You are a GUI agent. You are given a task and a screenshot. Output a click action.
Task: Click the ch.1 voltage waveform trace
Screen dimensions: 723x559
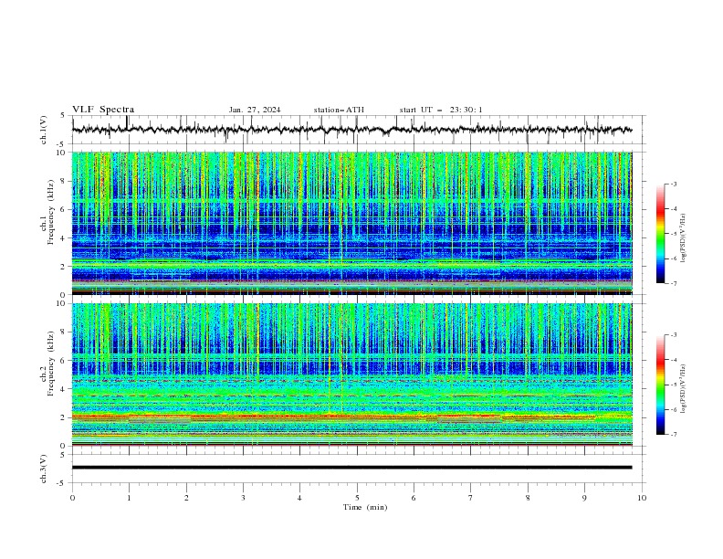[x=351, y=130]
